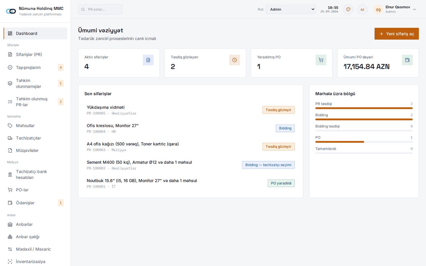Open İnventarizasiya page
Image resolution: width=426 pixels, height=266 pixels.
(35, 262)
